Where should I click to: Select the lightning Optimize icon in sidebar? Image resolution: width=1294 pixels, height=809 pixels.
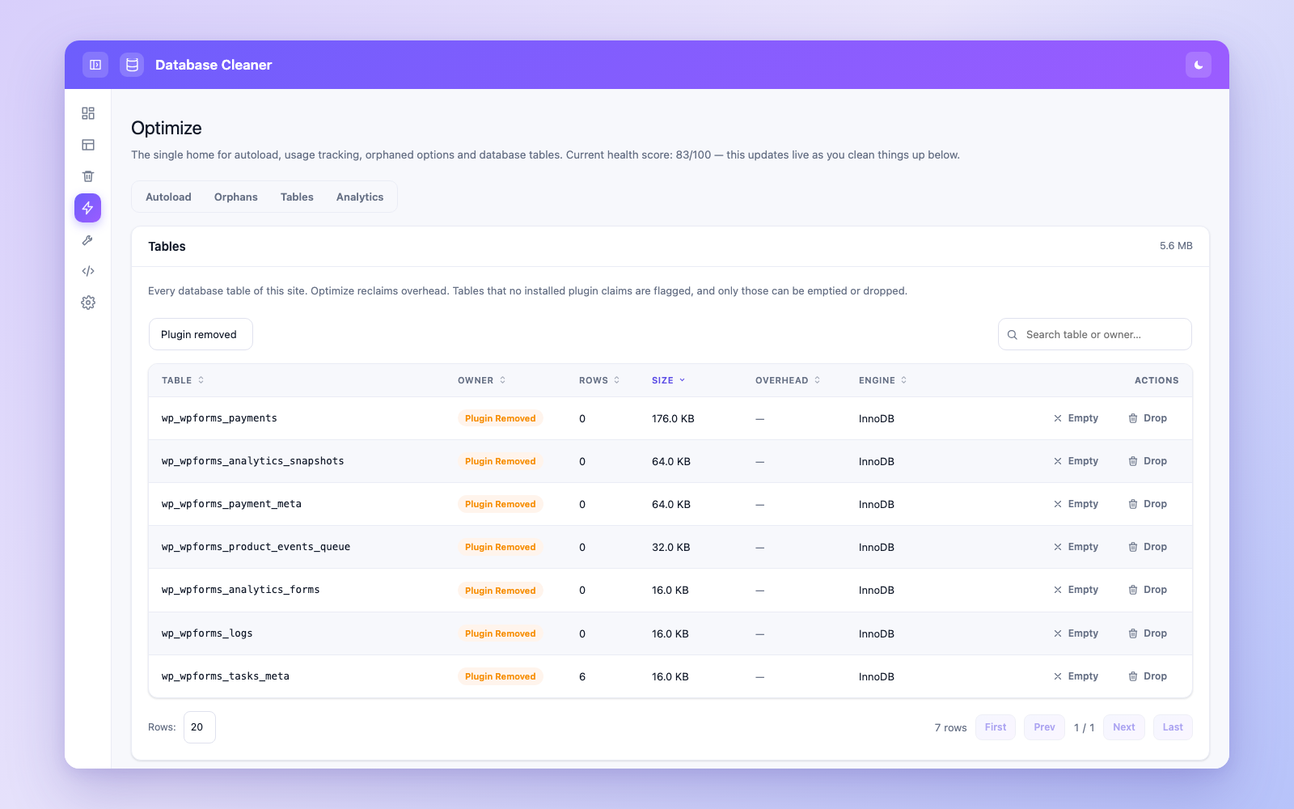point(88,208)
